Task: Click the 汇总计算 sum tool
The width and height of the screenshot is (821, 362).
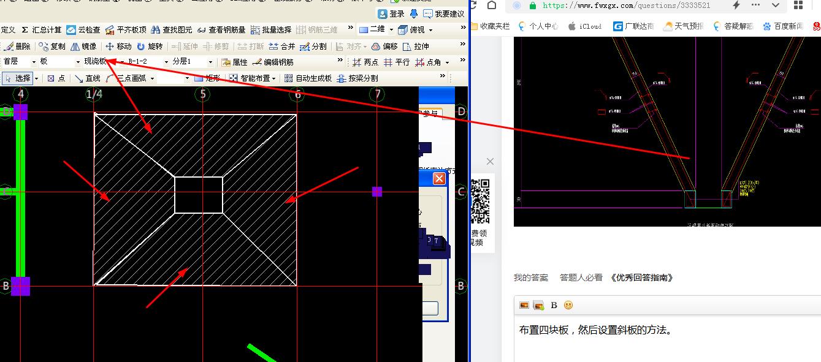Action: 42,30
